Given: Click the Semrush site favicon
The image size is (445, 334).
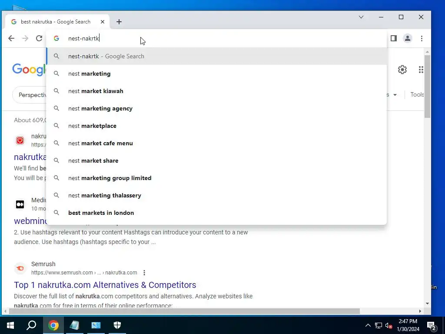Looking at the screenshot, I should [20, 268].
